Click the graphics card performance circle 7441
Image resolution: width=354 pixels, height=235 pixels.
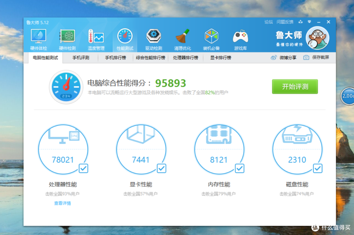click(141, 149)
